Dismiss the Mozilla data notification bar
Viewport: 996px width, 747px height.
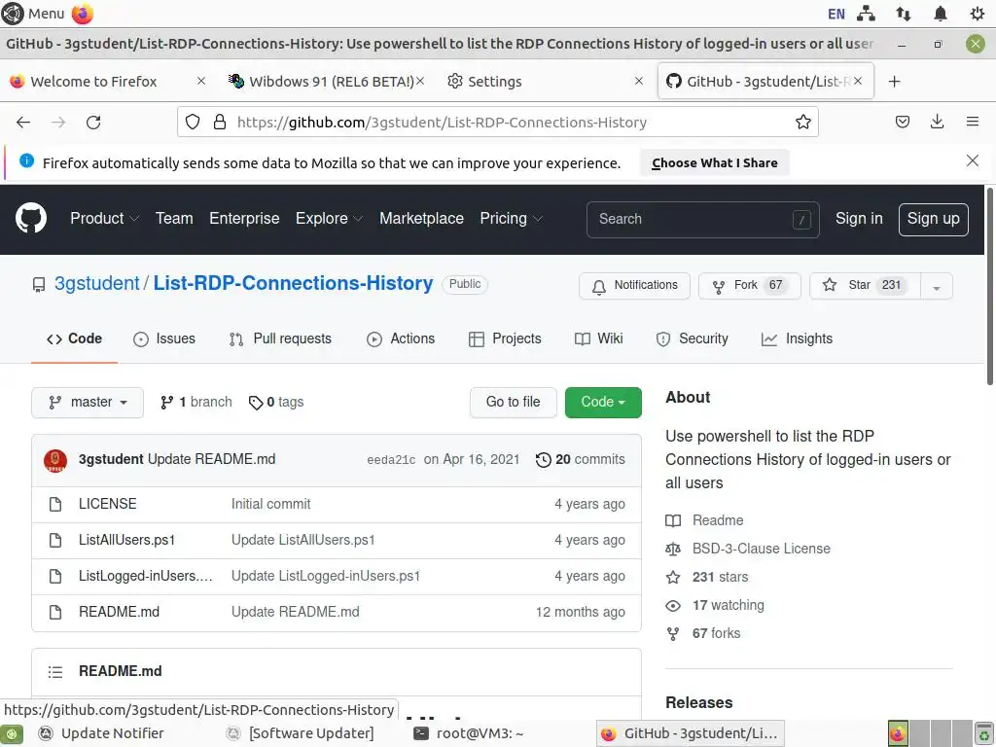(x=972, y=160)
